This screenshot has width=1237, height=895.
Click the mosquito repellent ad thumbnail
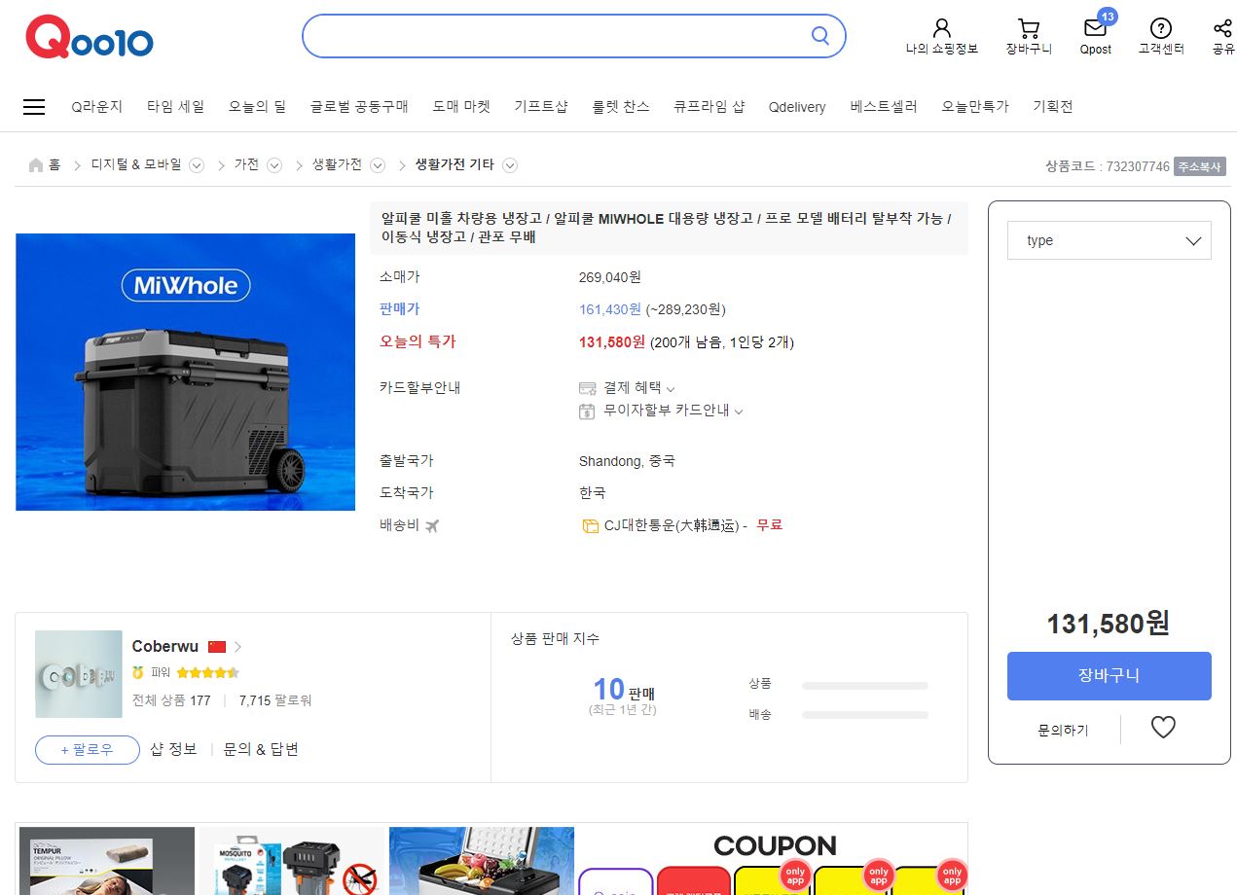(292, 861)
